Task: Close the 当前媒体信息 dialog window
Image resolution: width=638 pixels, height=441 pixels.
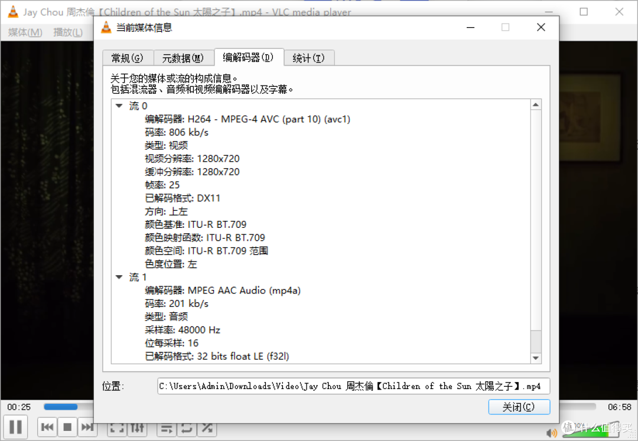Action: coord(541,27)
